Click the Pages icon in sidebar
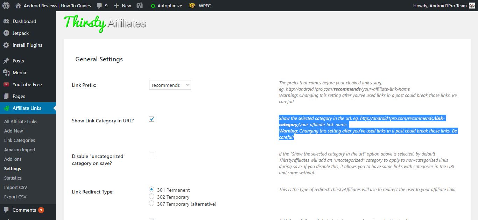This screenshot has width=478, height=220. click(x=6, y=96)
